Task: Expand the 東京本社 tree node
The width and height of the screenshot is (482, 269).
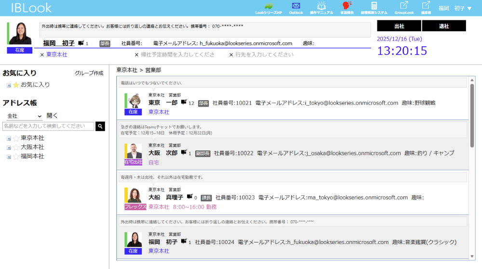Action: [9, 138]
